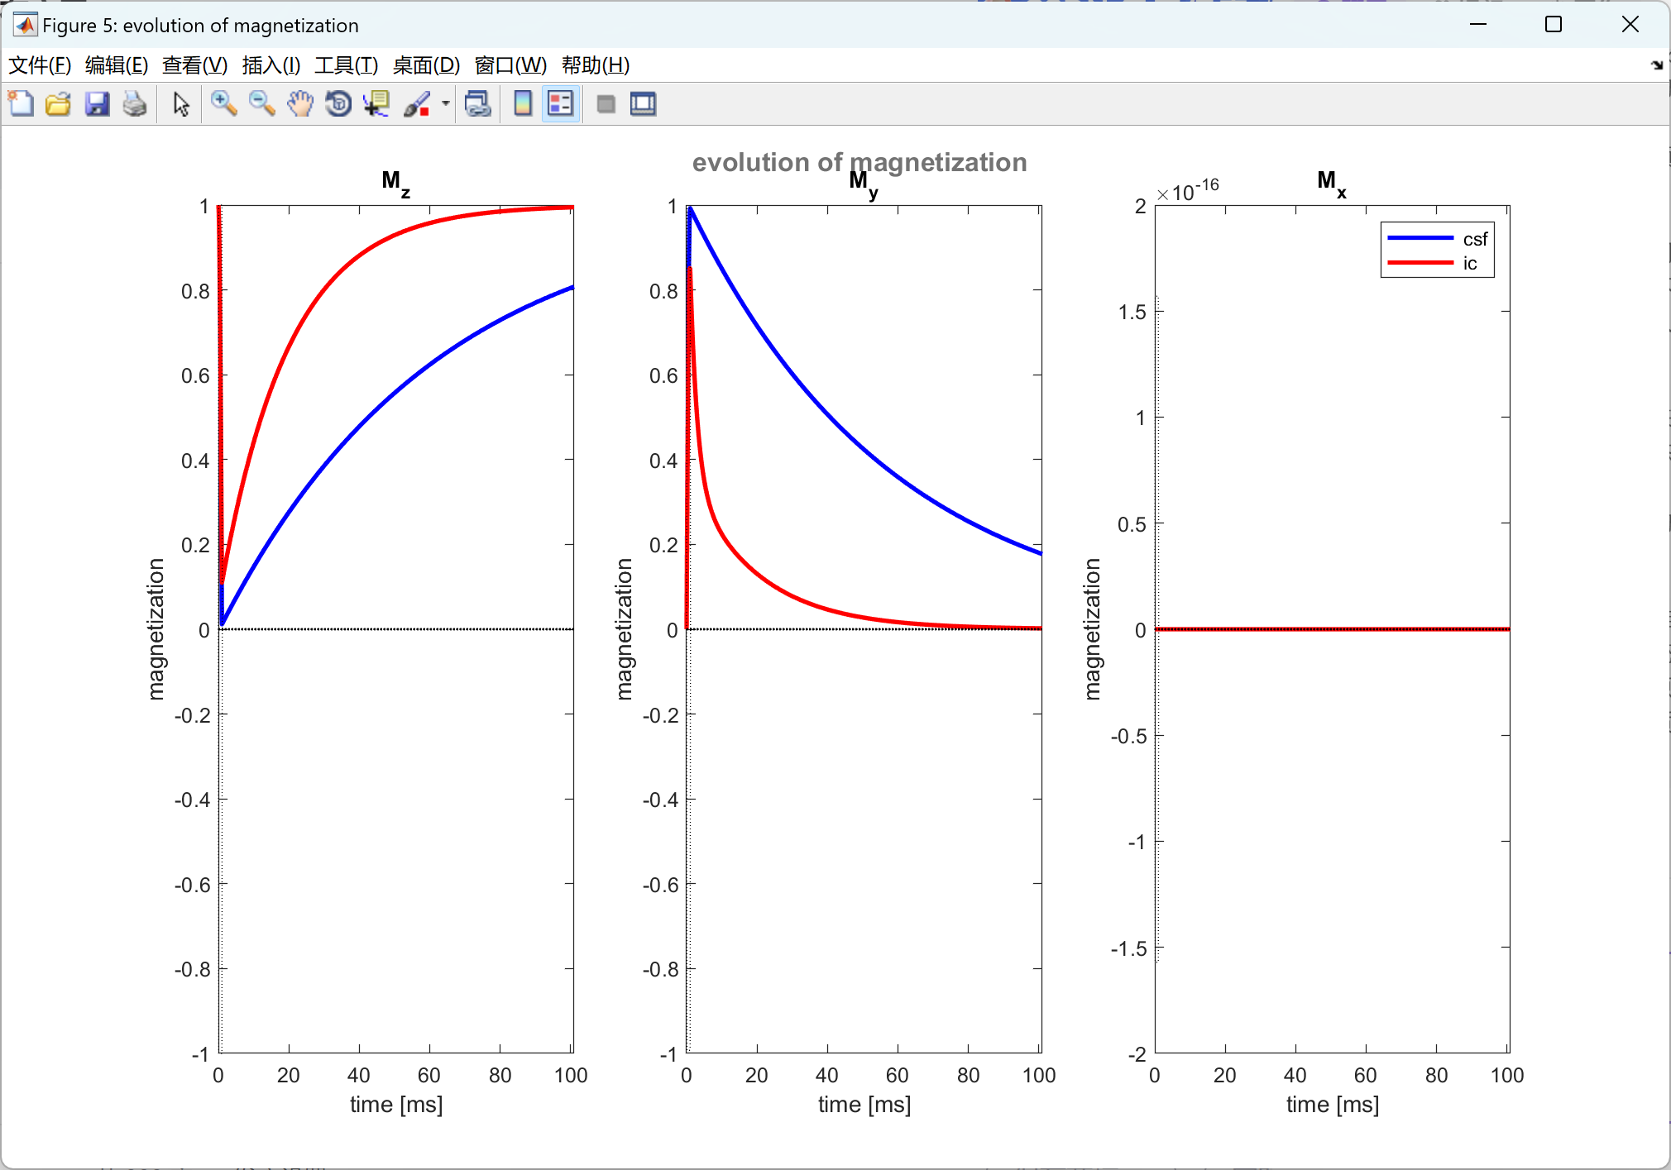This screenshot has width=1671, height=1170.
Task: Expand toolbar docking arrow at menu right
Action: pos(1656,65)
